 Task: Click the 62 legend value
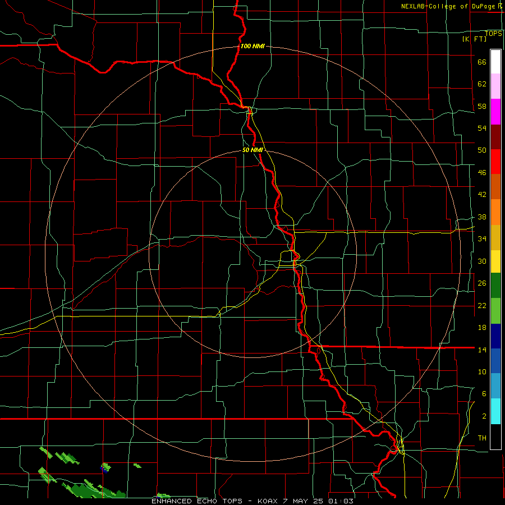(482, 84)
